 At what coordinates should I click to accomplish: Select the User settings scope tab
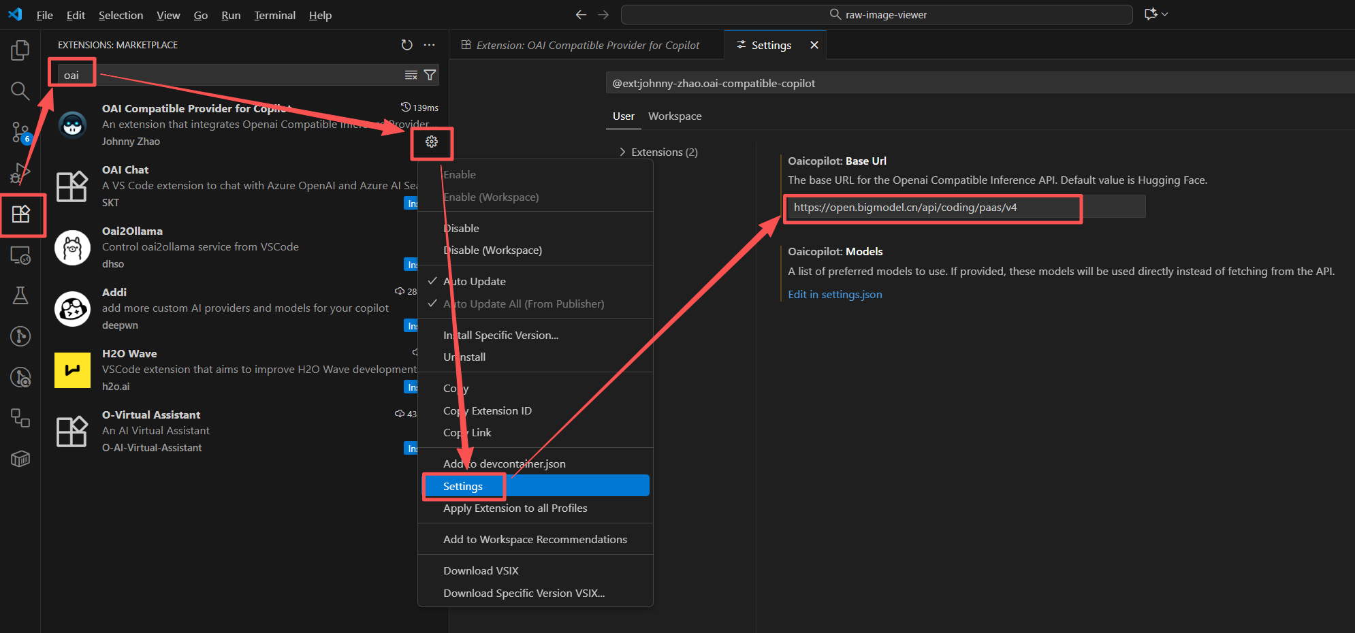coord(623,116)
